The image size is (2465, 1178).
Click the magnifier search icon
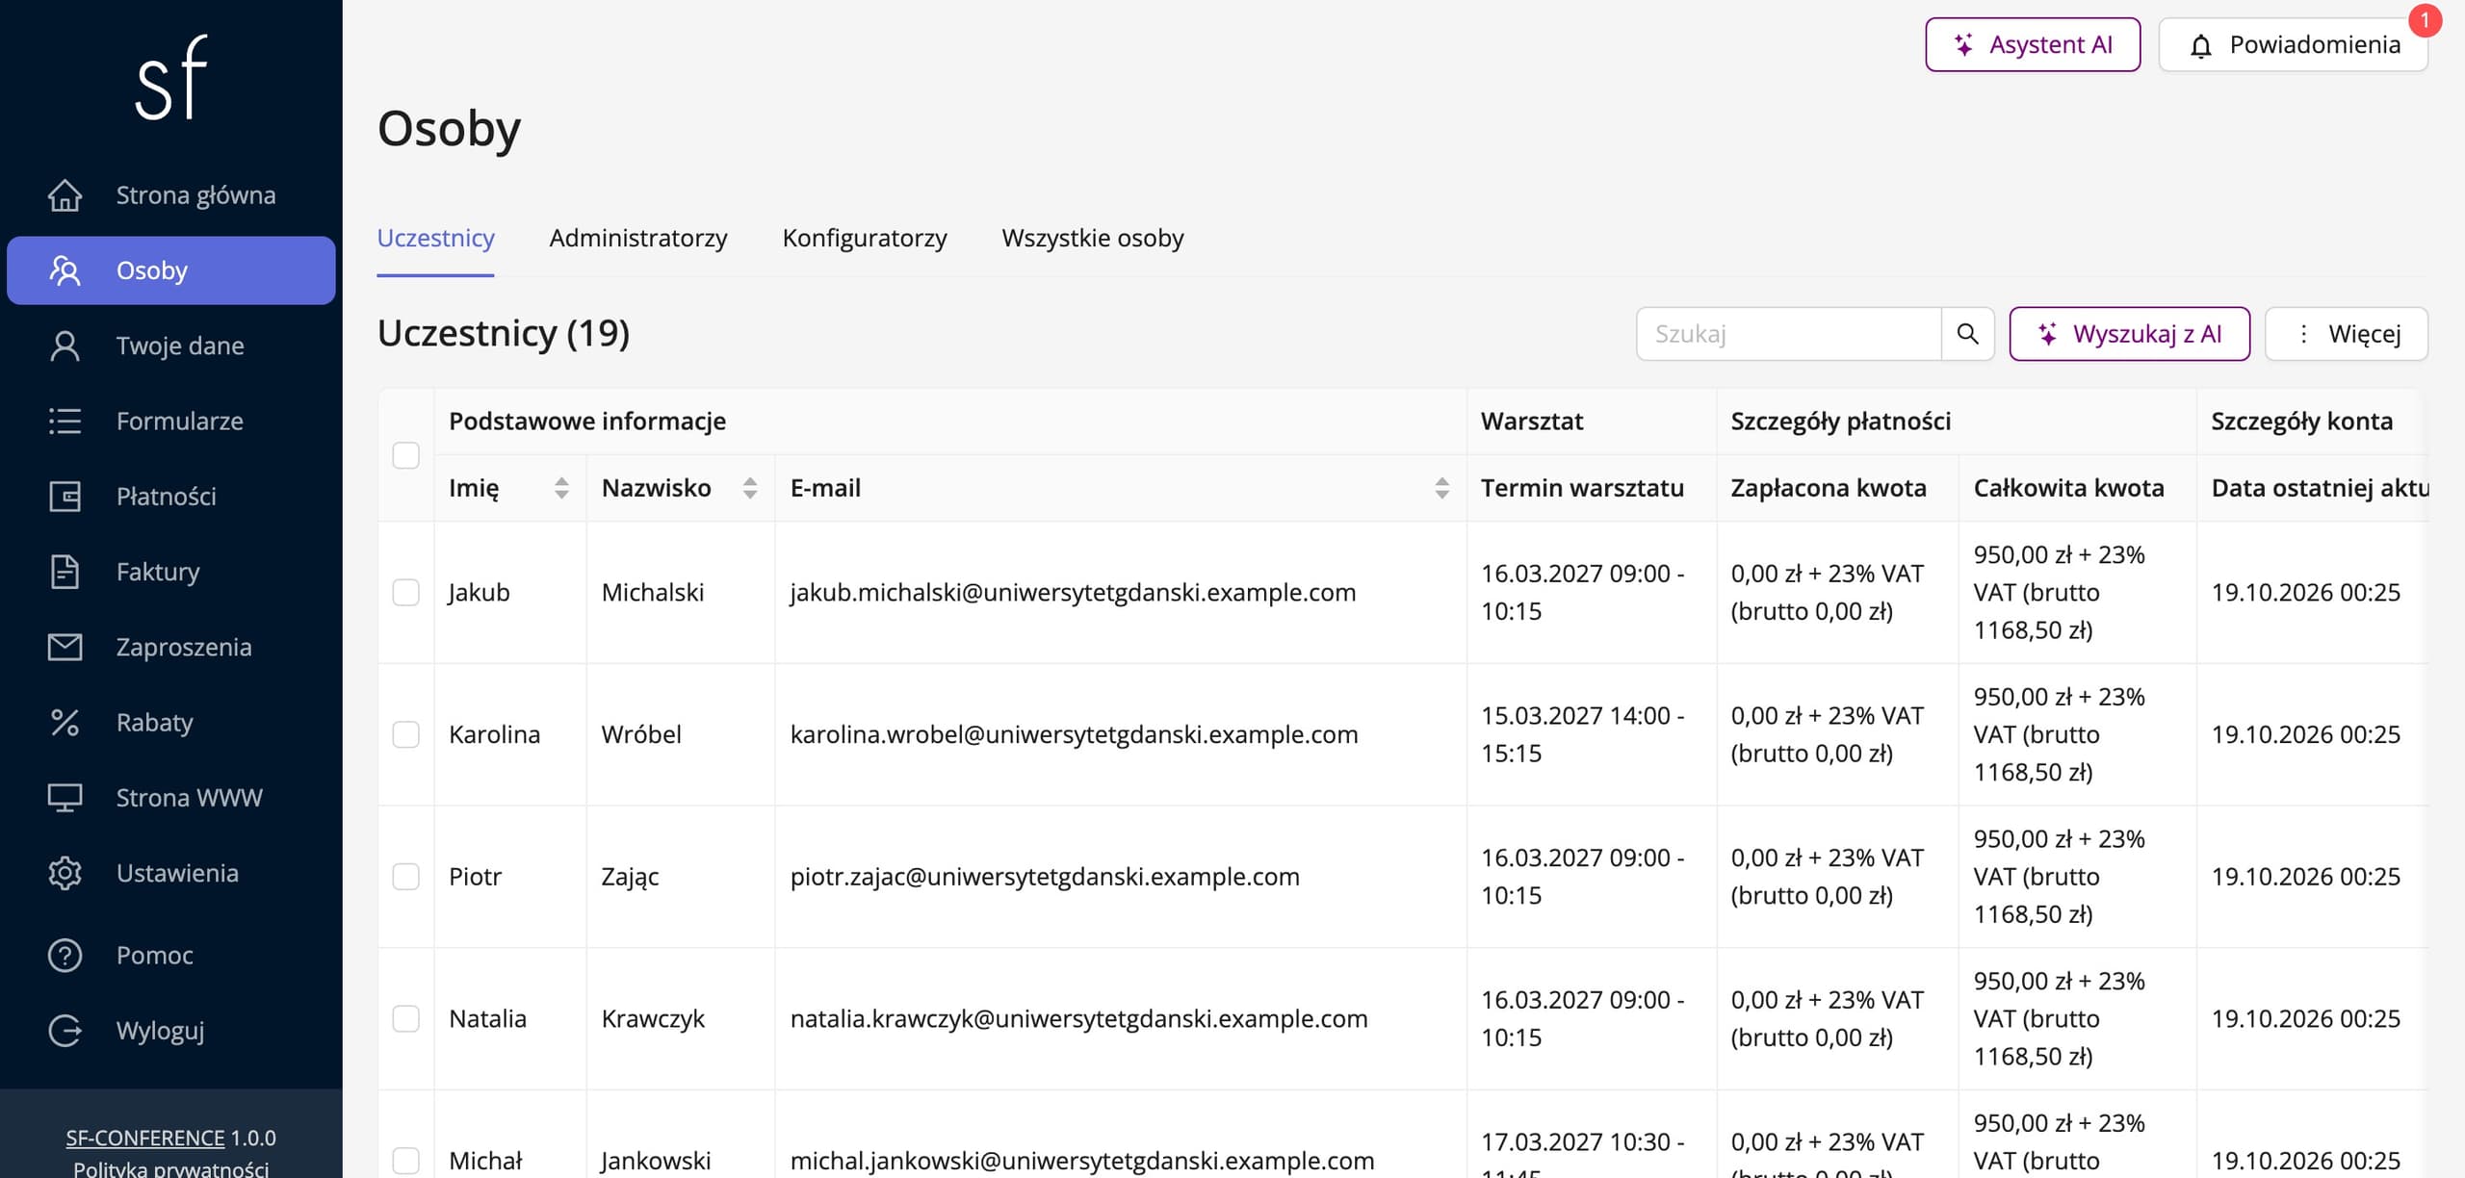point(1967,334)
